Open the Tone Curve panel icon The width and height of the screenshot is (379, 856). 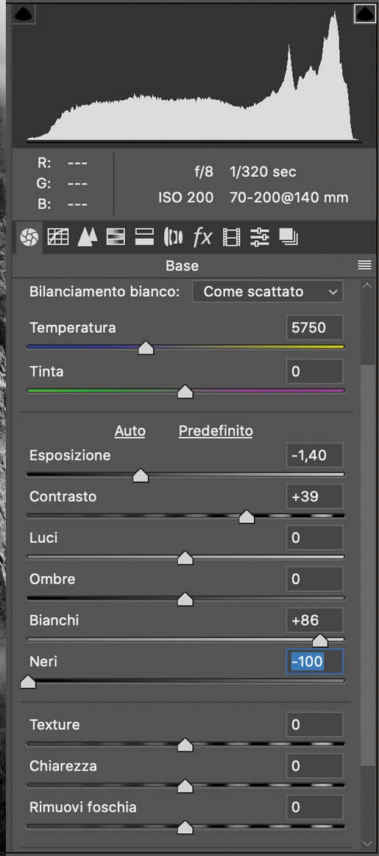coord(58,236)
